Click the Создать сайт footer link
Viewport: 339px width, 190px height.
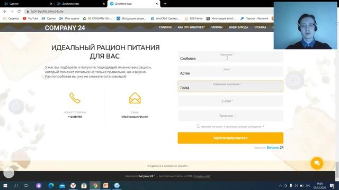click(202, 176)
